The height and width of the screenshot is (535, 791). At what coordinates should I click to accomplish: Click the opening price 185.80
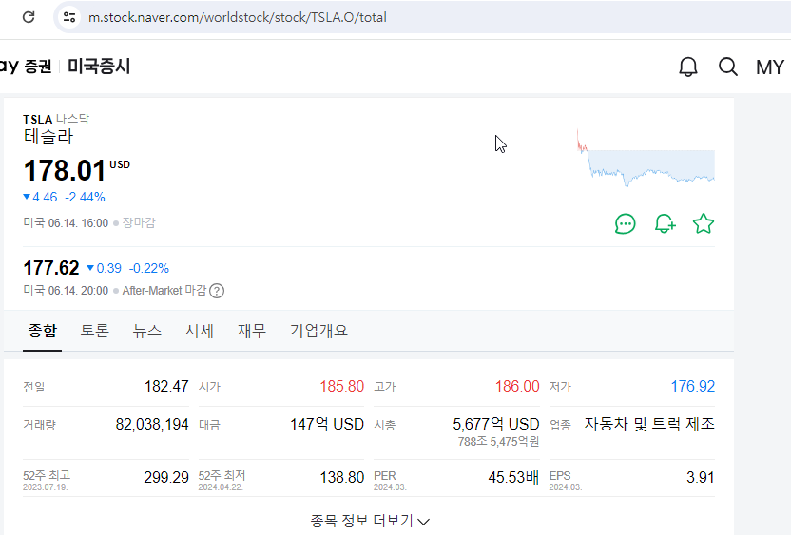342,386
